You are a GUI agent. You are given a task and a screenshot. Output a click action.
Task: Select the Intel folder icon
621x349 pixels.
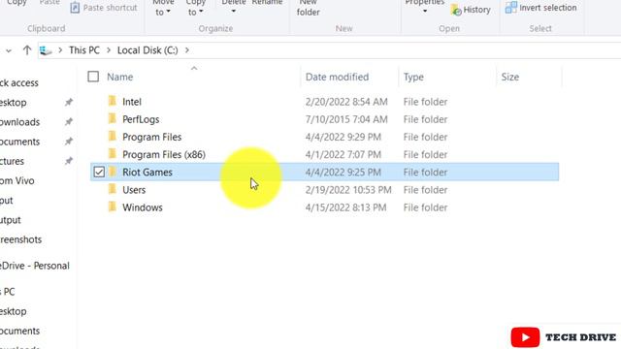[113, 101]
